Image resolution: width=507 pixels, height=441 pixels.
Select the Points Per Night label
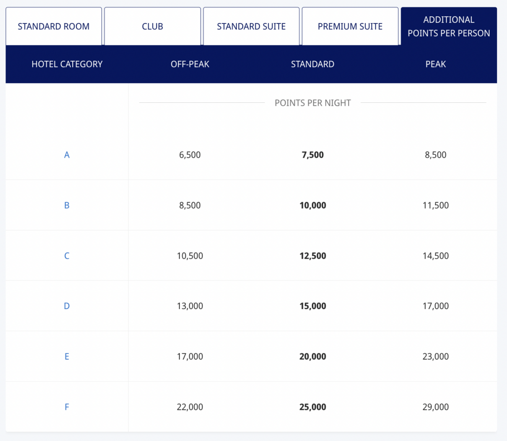(313, 103)
